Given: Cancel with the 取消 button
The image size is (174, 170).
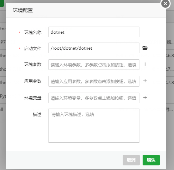Looking at the screenshot, I should point(131,160).
